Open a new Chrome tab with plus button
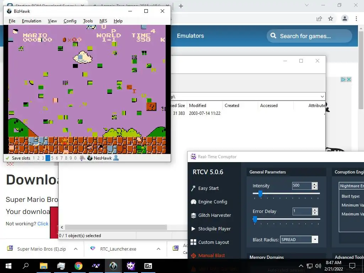The width and height of the screenshot is (364, 273). (181, 6)
